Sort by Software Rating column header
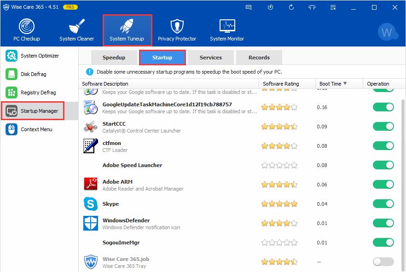406x272 pixels. click(287, 84)
